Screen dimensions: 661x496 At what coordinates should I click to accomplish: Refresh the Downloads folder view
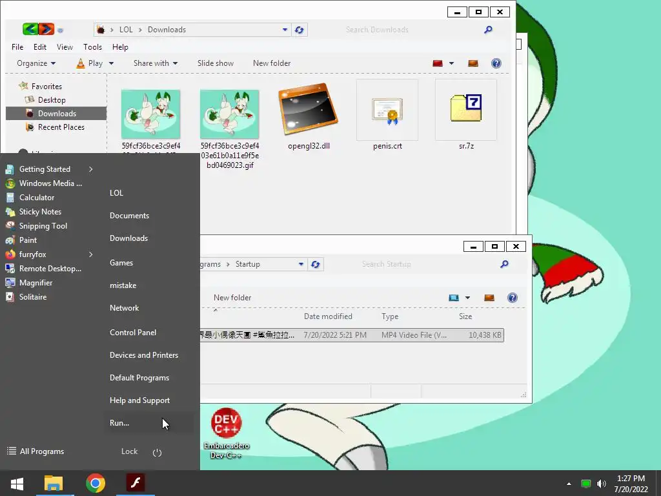click(x=300, y=30)
